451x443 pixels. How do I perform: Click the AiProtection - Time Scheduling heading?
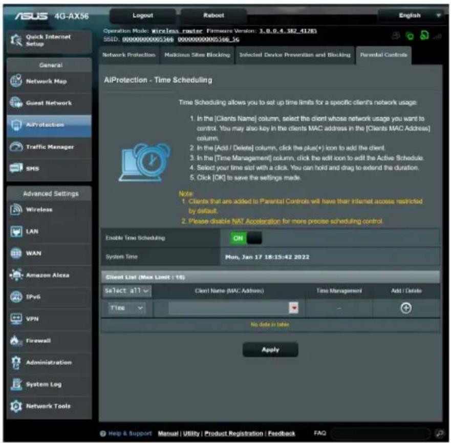pyautogui.click(x=158, y=80)
